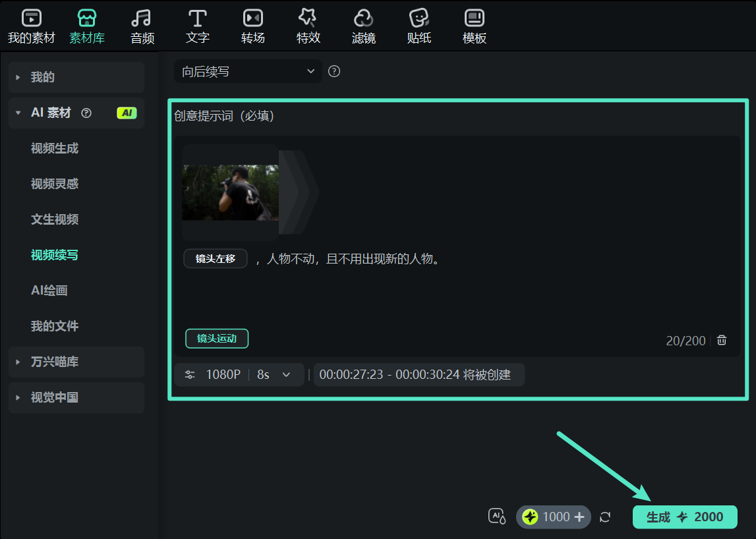Image resolution: width=756 pixels, height=539 pixels.
Task: 点击「1000 +」充值积分按钮
Action: (554, 517)
